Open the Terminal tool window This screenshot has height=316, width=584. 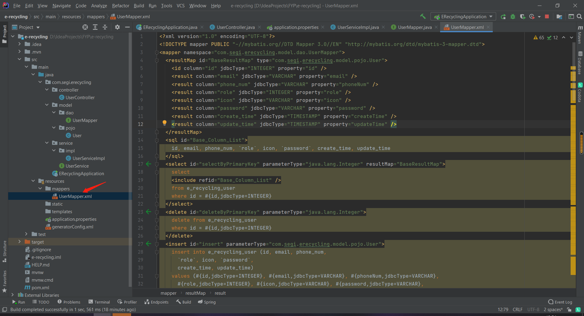99,302
